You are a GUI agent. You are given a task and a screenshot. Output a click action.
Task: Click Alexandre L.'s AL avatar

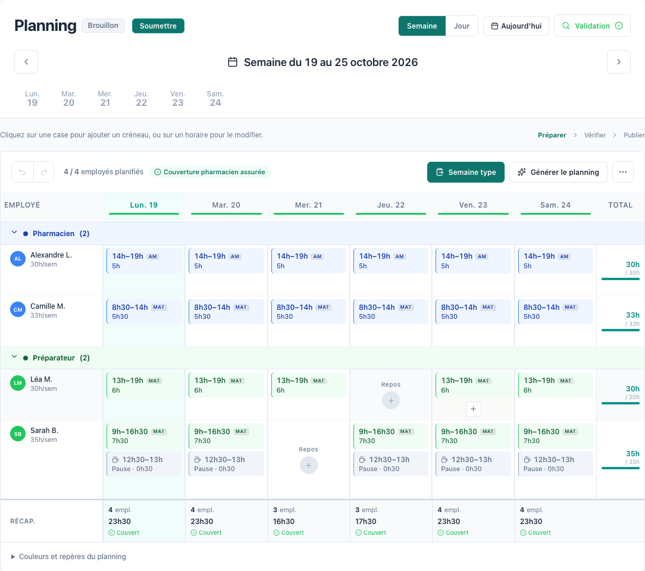(18, 259)
